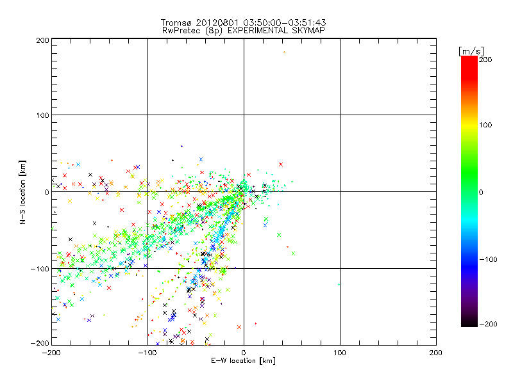The width and height of the screenshot is (513, 384).
Task: Click the purple point above the cluster near y=60
Action: [182, 147]
